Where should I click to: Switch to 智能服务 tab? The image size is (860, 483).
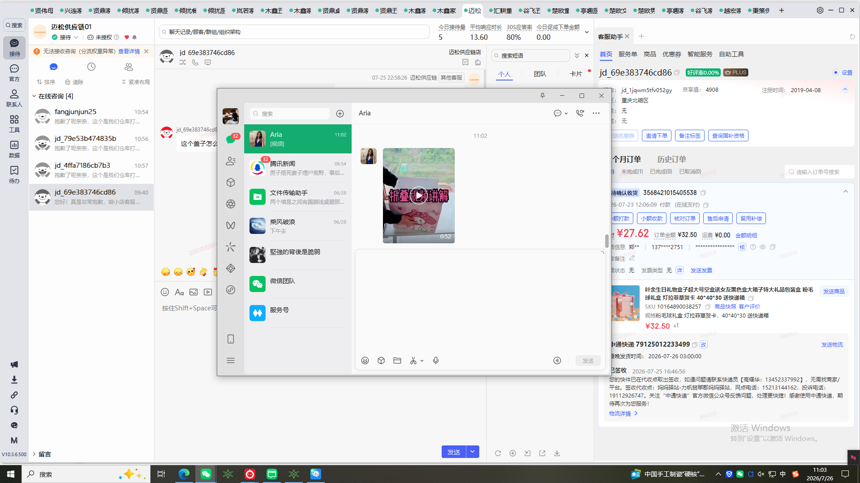[700, 54]
